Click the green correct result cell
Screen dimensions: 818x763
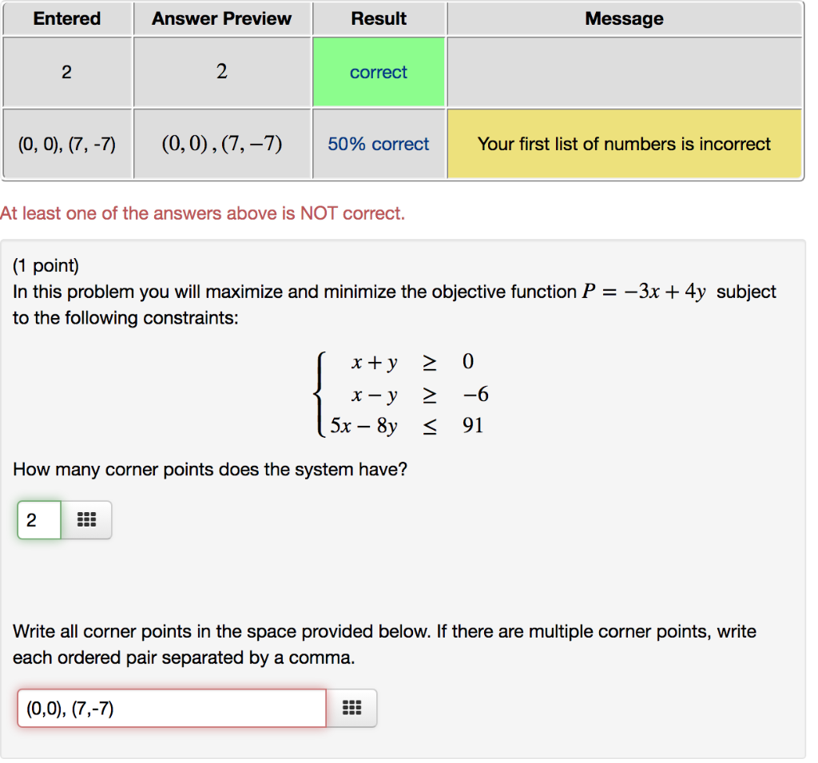point(378,72)
